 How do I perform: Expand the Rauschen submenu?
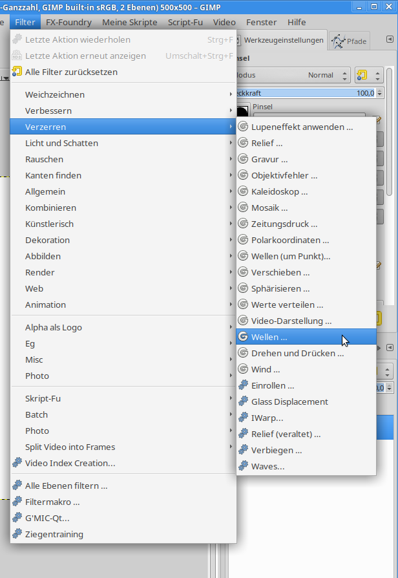tap(123, 159)
